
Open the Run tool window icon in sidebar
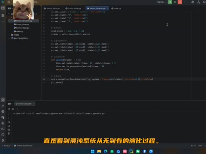3,100
